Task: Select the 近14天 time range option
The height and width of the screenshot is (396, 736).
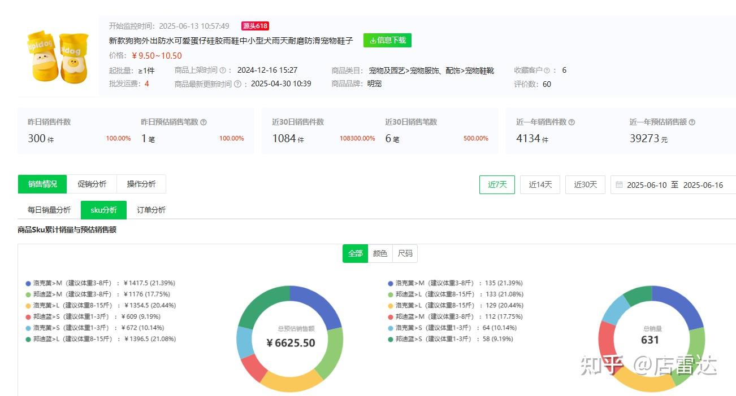Action: pos(539,184)
